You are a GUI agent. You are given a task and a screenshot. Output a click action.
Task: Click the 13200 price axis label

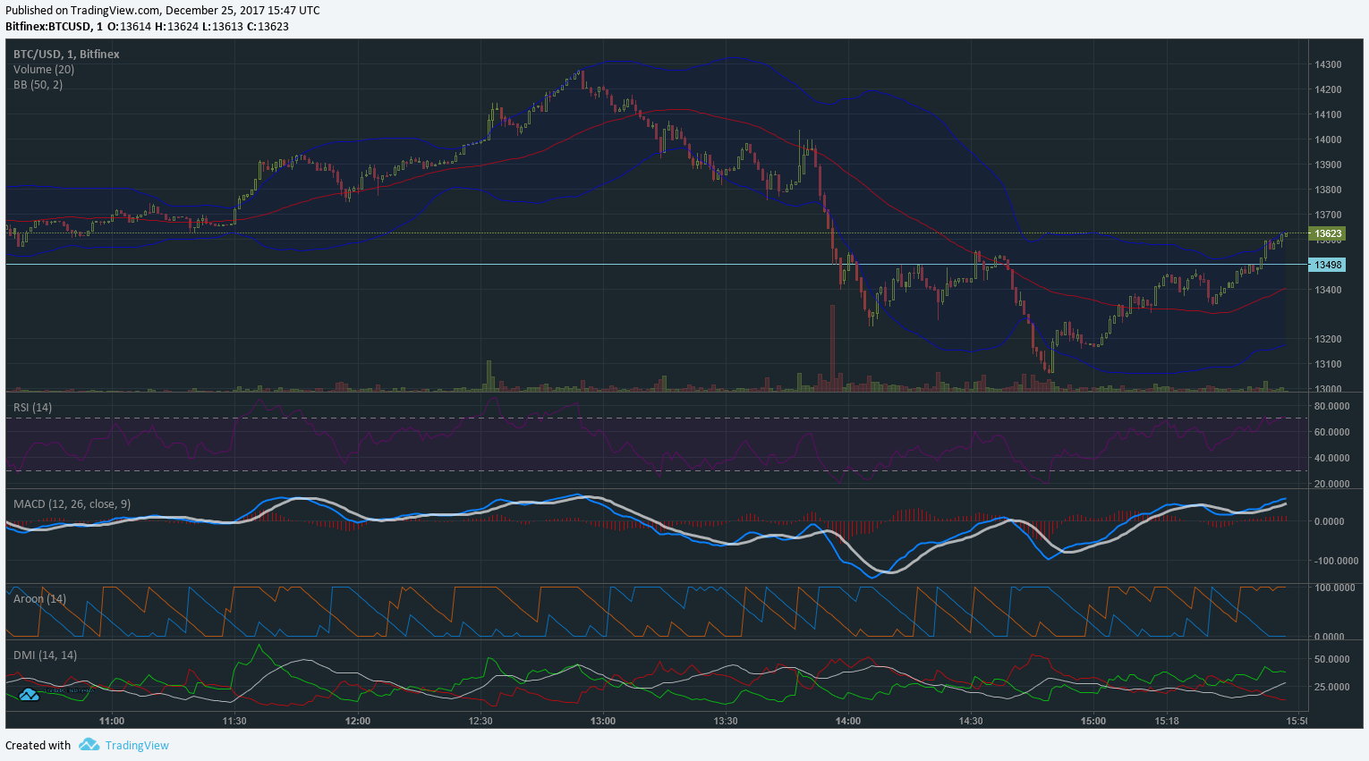pos(1328,339)
